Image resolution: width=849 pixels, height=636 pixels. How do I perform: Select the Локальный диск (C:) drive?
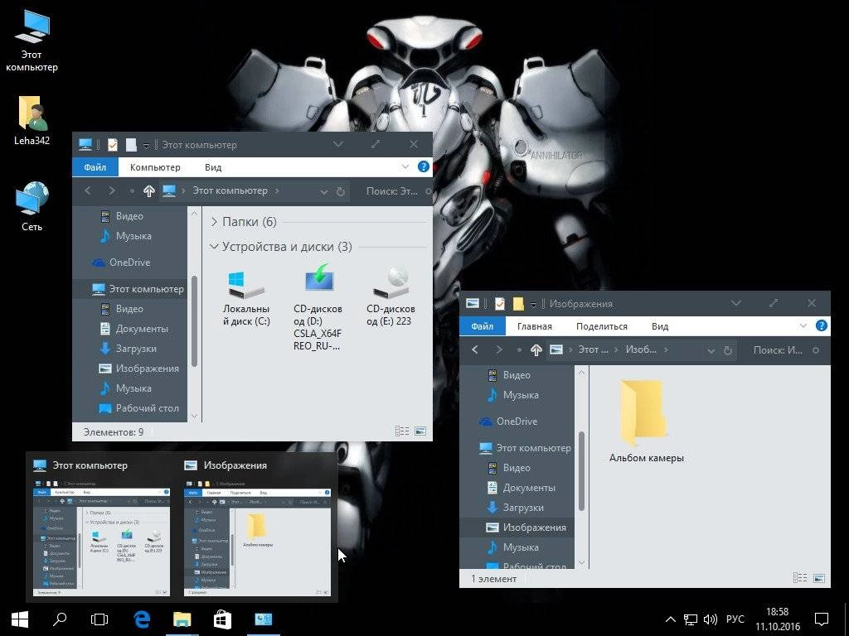[246, 298]
